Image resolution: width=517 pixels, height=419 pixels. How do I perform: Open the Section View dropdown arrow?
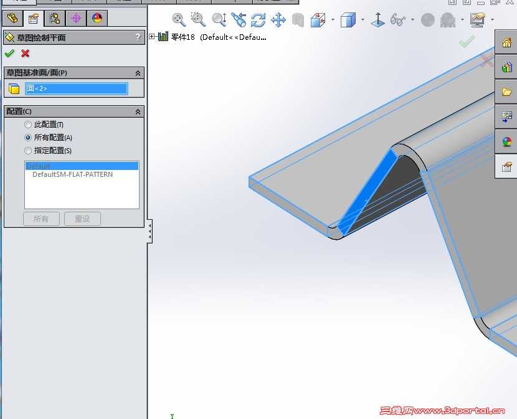[x=333, y=20]
